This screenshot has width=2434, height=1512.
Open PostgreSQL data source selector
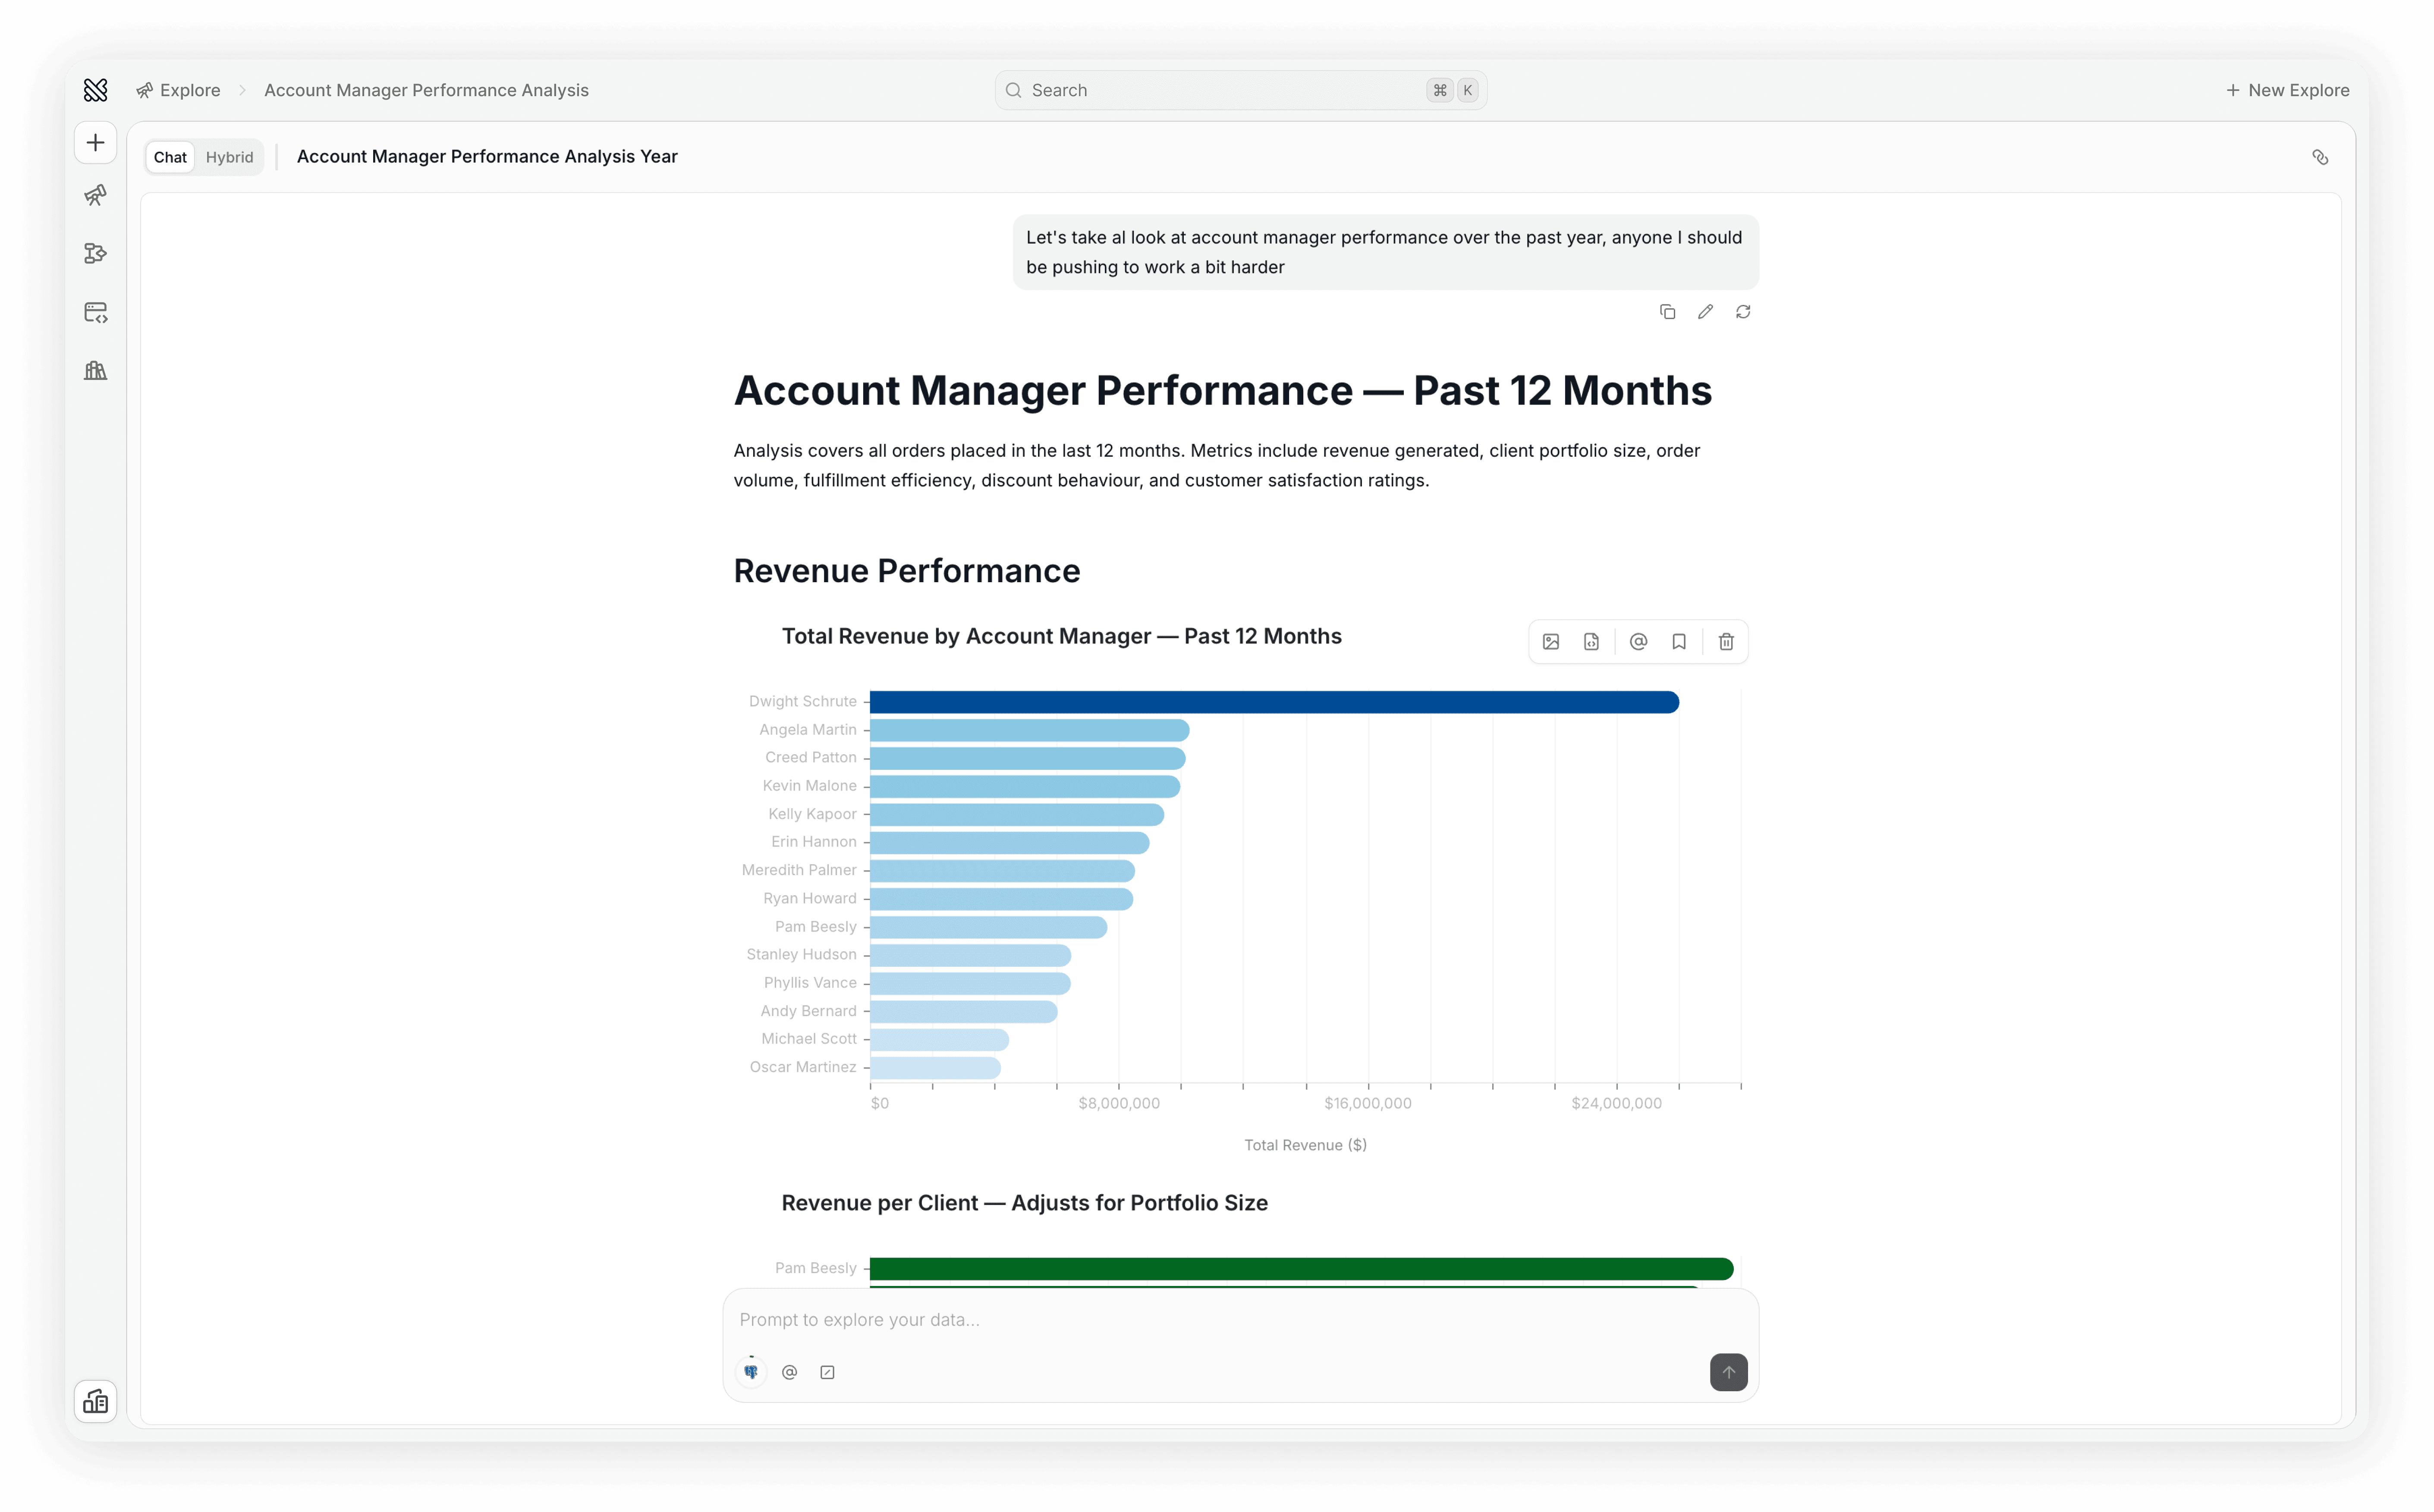752,1372
